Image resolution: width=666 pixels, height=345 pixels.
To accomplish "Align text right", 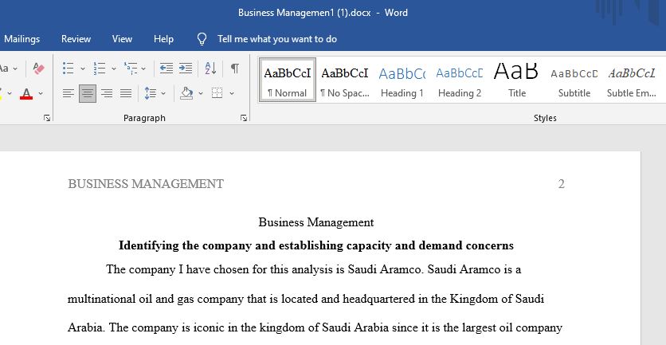I will click(x=107, y=93).
